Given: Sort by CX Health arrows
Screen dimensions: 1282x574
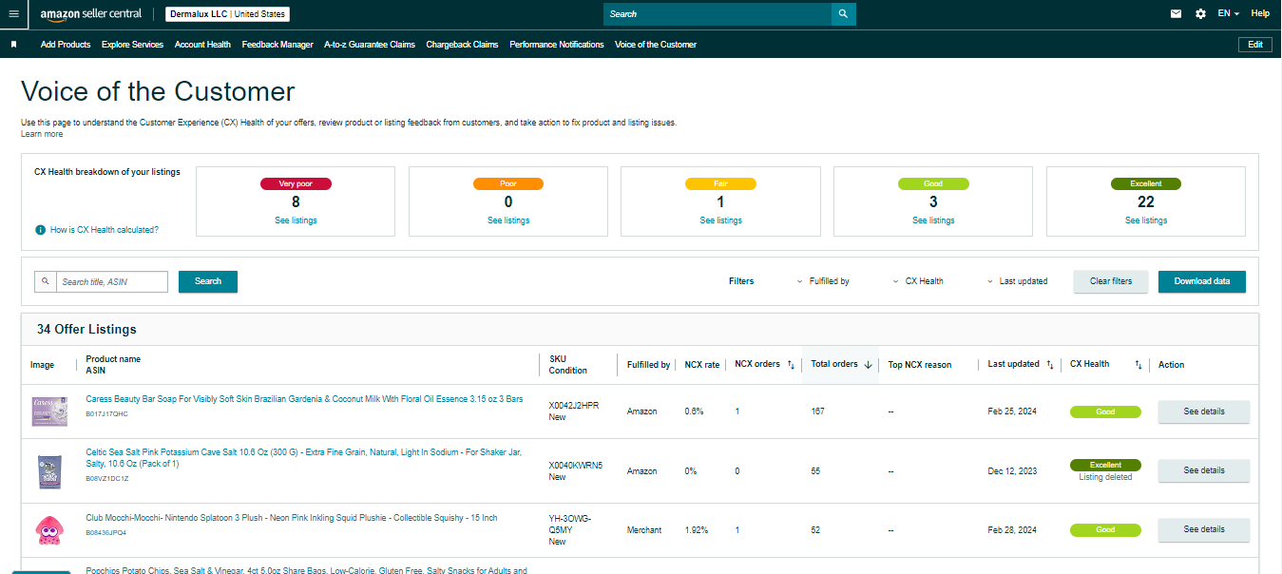Looking at the screenshot, I should point(1138,365).
